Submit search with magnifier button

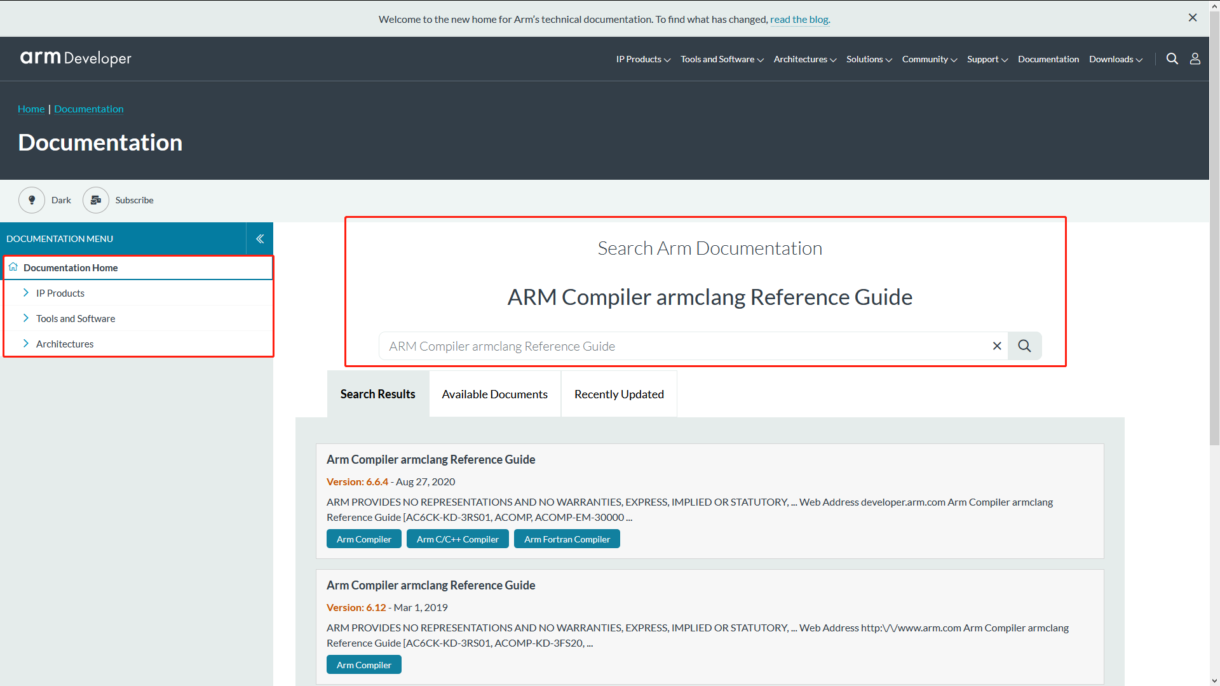[1024, 346]
